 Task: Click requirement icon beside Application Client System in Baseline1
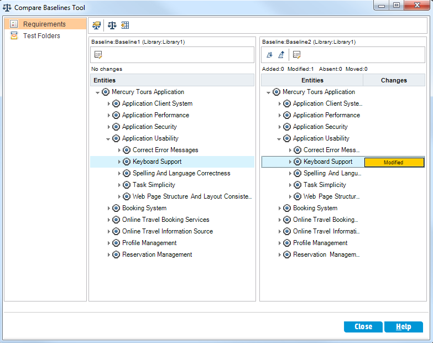[x=116, y=103]
